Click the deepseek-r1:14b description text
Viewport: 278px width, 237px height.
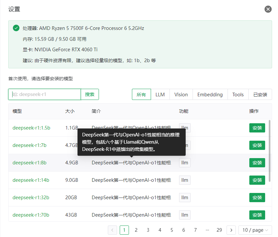[131, 180]
